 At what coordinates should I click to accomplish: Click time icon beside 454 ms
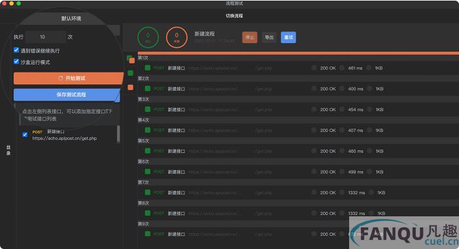pyautogui.click(x=341, y=109)
